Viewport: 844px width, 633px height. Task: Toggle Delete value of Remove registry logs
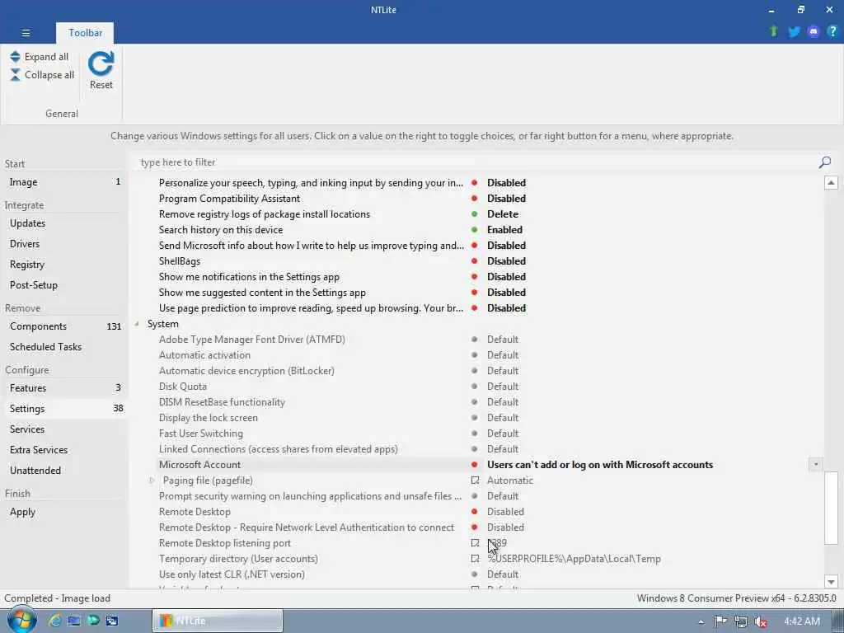(x=503, y=214)
